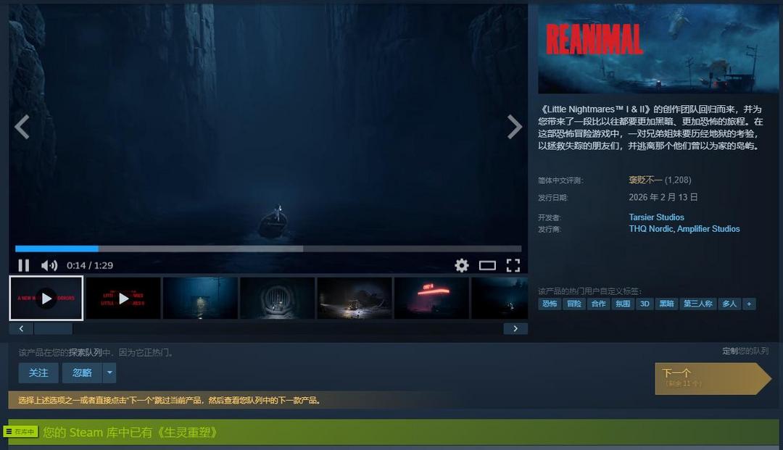Mute the trailer's volume
Image resolution: width=783 pixels, height=450 pixels.
tap(49, 265)
